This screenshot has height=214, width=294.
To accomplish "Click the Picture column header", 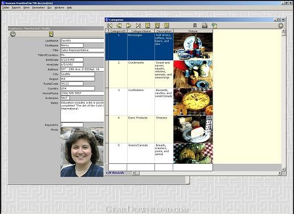I will (193, 31).
